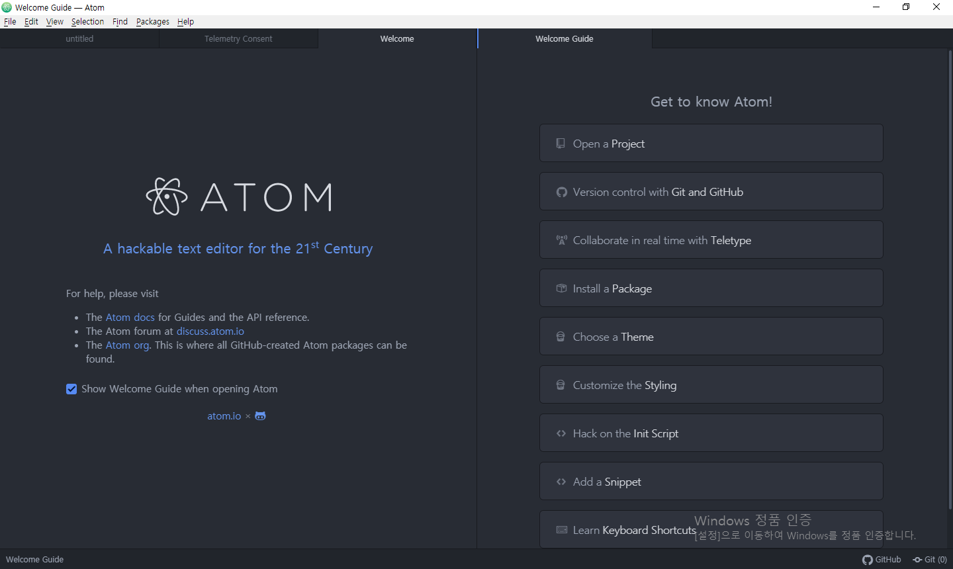Click the hackable text editor tagline

pos(238,248)
